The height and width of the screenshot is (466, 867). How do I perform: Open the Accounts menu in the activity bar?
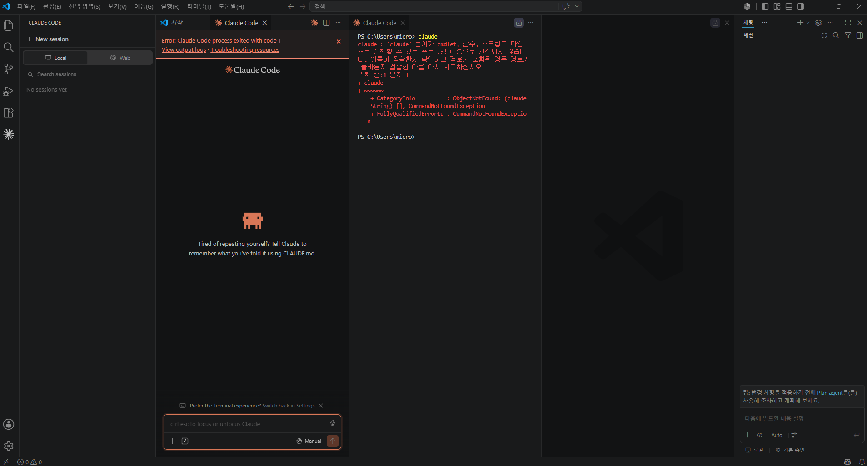click(x=8, y=424)
